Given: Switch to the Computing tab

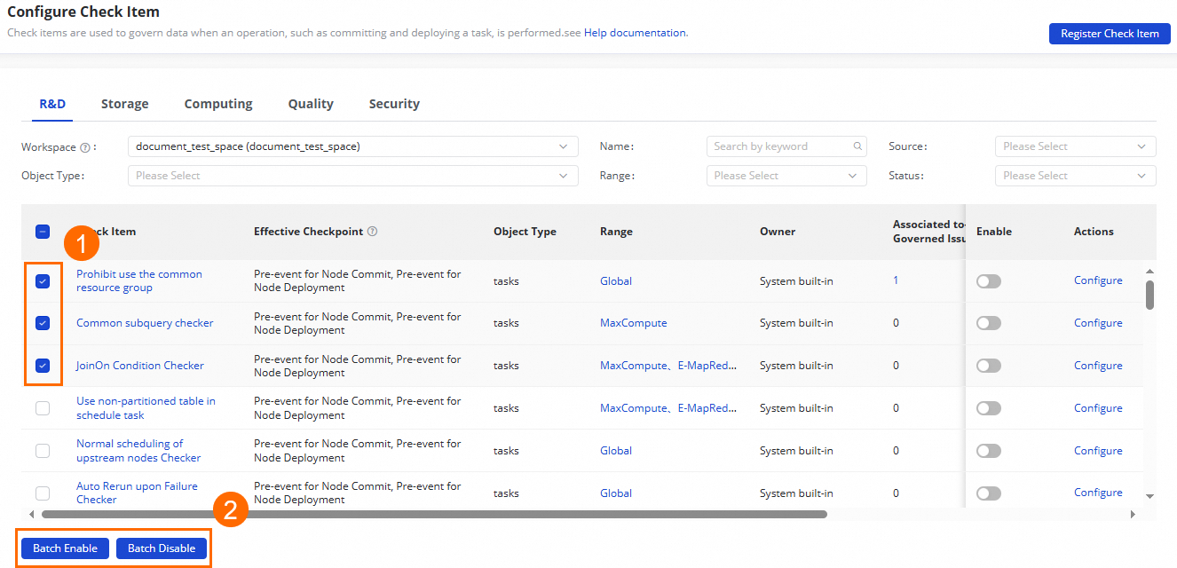Looking at the screenshot, I should coord(218,104).
